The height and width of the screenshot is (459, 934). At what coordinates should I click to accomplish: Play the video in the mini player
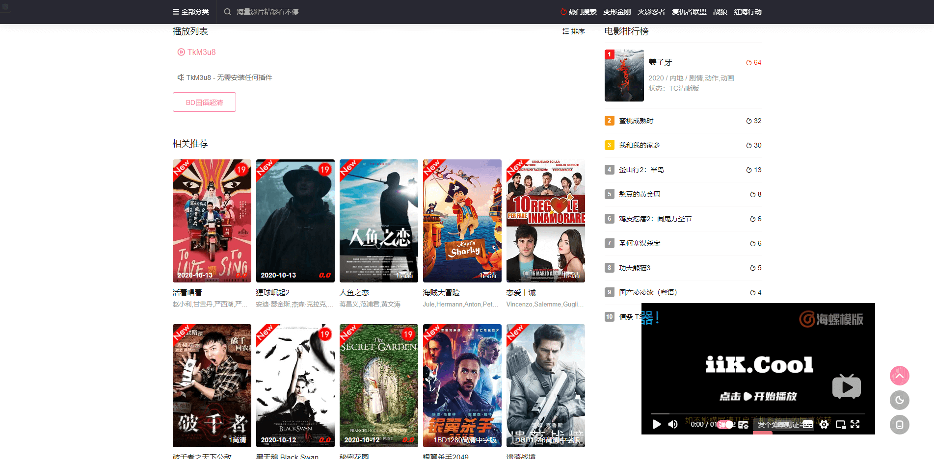coord(656,424)
